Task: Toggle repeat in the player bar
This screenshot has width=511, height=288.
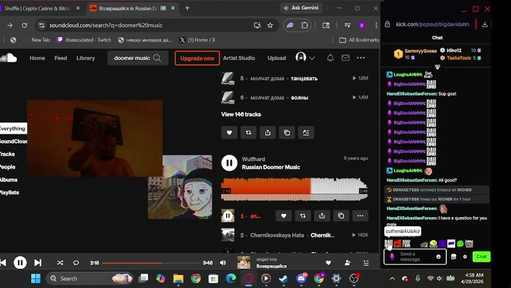Action: (76, 263)
